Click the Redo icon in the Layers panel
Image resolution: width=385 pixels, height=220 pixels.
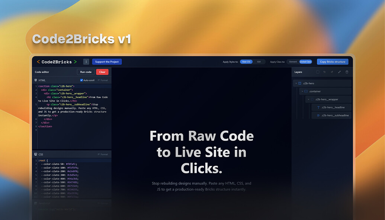click(332, 72)
